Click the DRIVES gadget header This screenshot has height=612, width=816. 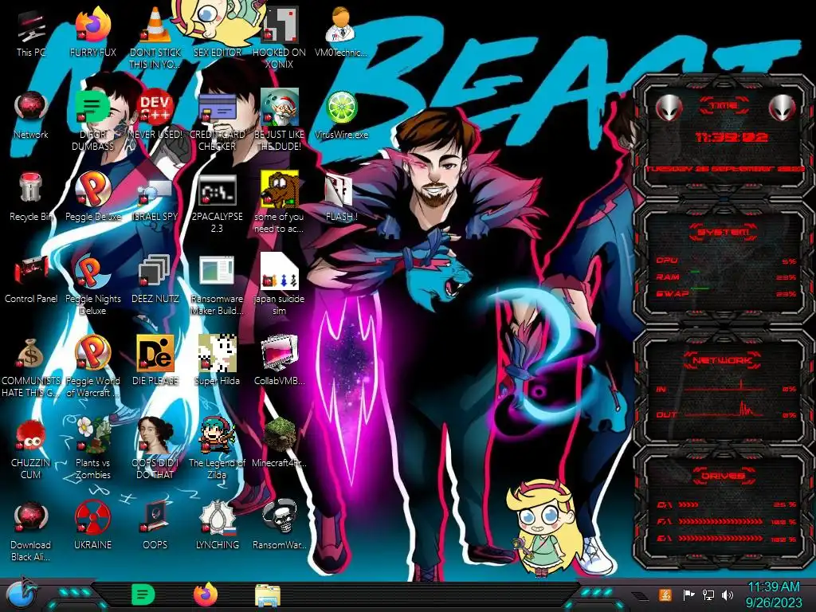coord(723,476)
